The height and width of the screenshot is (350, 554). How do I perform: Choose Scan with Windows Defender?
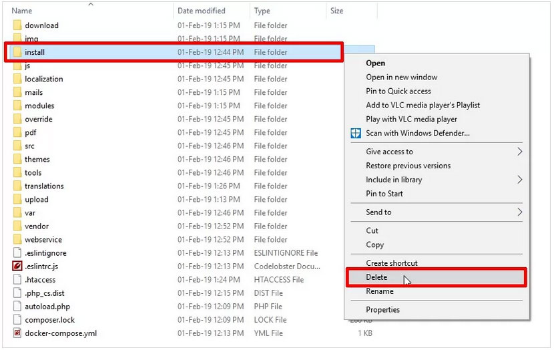click(418, 134)
